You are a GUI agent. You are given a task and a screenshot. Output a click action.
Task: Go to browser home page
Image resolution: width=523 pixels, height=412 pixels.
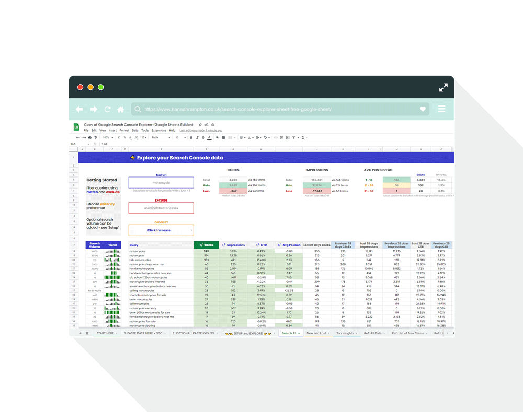click(x=121, y=109)
